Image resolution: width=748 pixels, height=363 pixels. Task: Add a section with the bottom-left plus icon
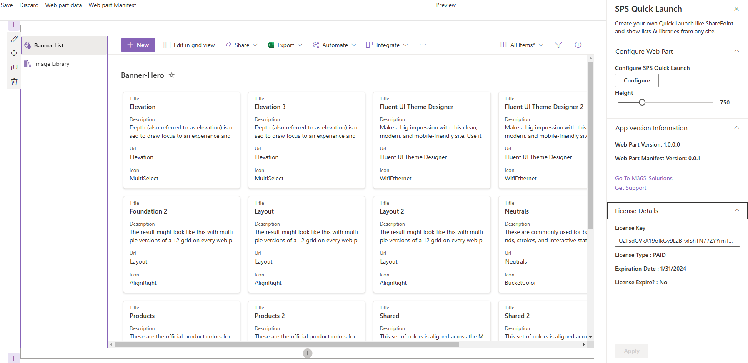pos(14,358)
